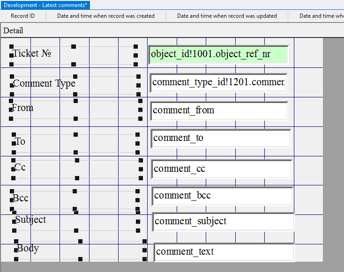Click the green object_id field
The width and height of the screenshot is (344, 272).
218,54
